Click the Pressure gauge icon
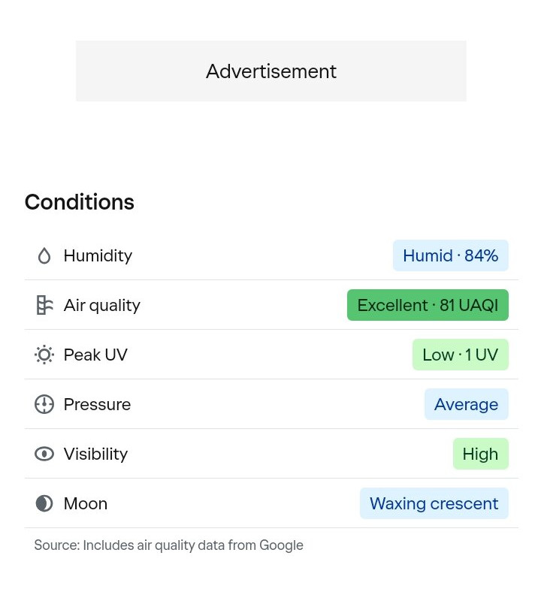 [44, 404]
